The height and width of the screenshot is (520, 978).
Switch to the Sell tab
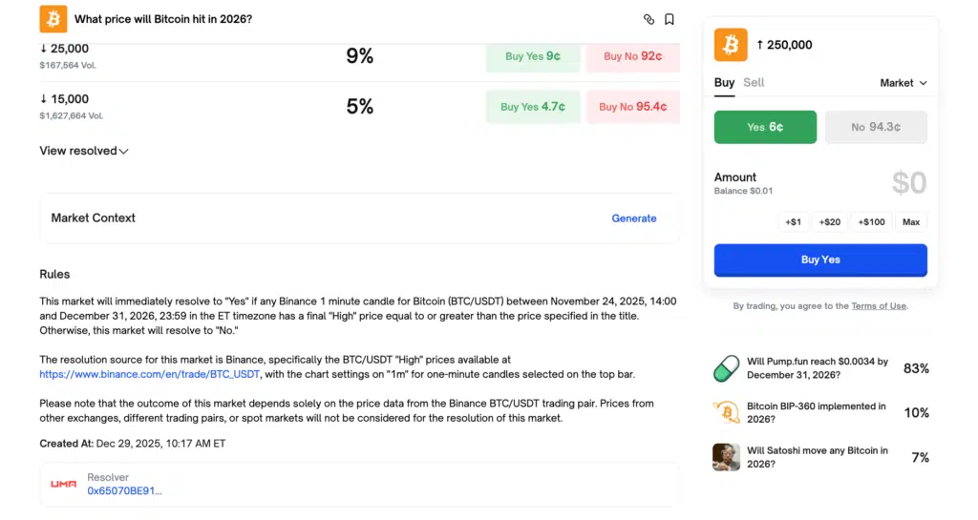pos(754,83)
